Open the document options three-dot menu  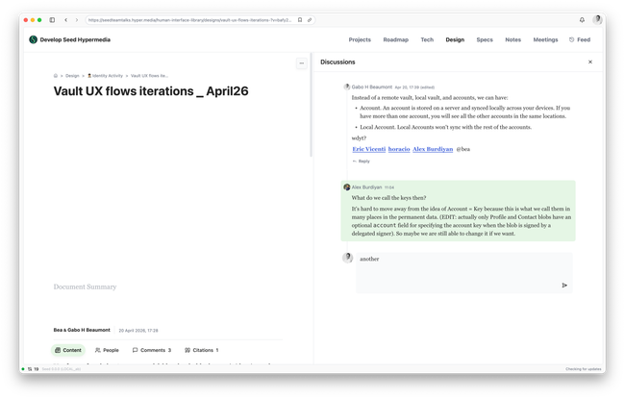[x=301, y=63]
